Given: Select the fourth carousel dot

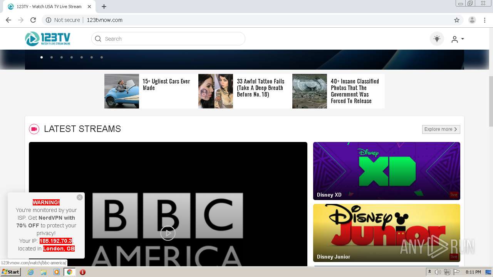Looking at the screenshot, I should point(72,57).
